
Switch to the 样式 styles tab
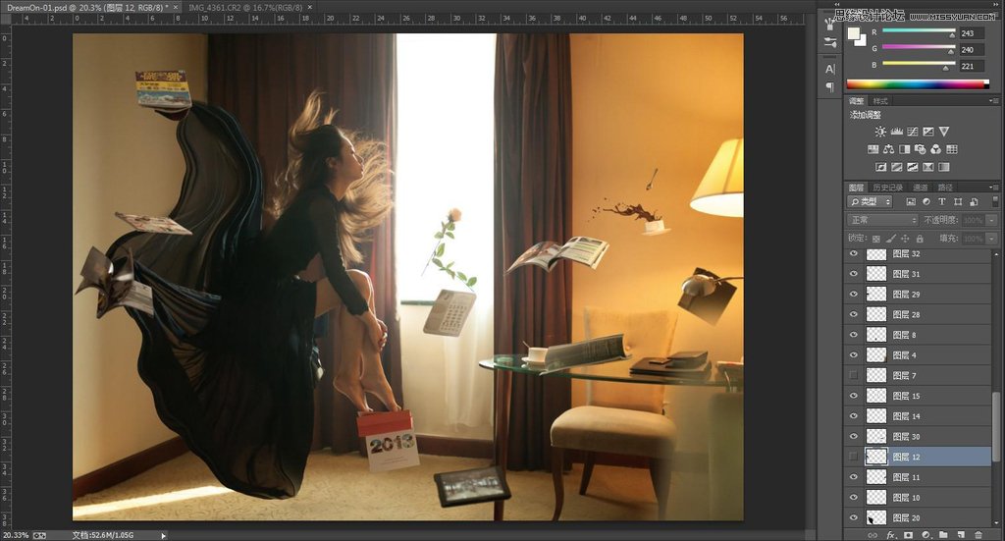(880, 101)
